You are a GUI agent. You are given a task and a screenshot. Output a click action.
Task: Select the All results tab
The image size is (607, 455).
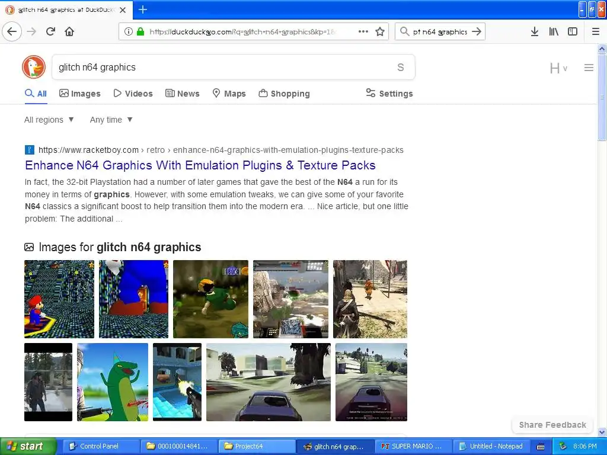36,94
